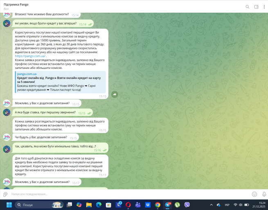Click the 15:15 message starting 'Кожна заявка розглядається'
This screenshot has height=210, width=268.
pos(61,126)
